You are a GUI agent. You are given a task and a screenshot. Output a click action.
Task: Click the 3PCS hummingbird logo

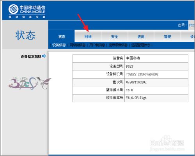(29, 83)
